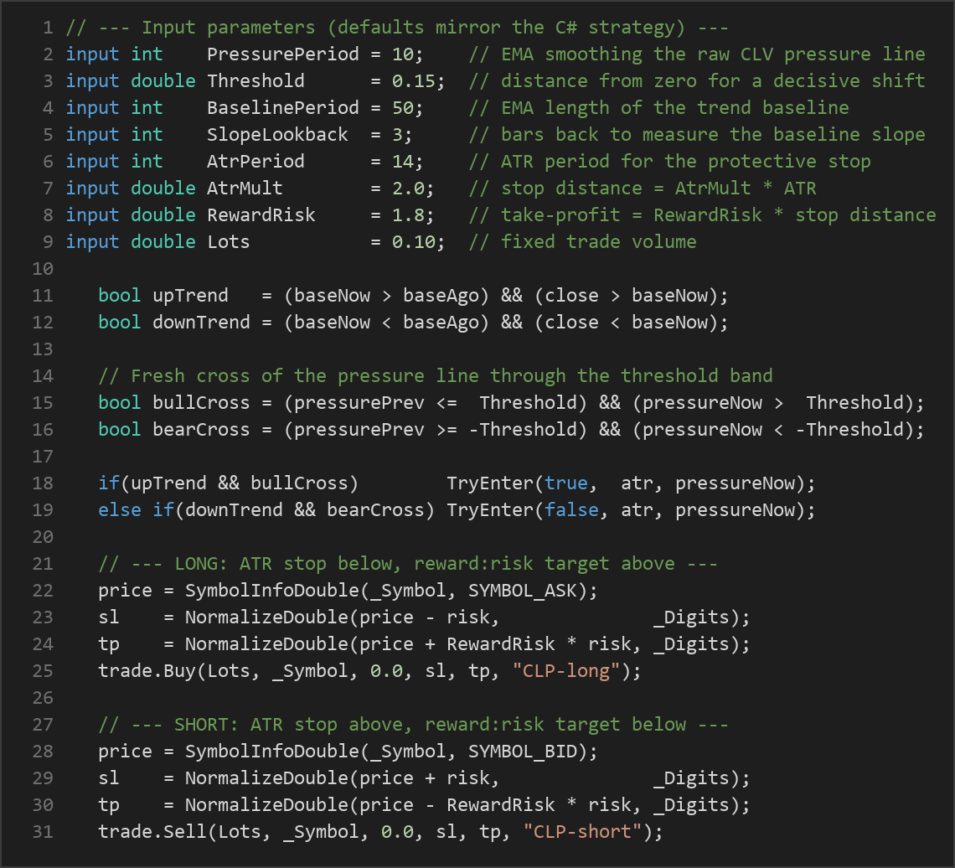955x868 pixels.
Task: Click line number 1 in gutter
Action: 48,28
